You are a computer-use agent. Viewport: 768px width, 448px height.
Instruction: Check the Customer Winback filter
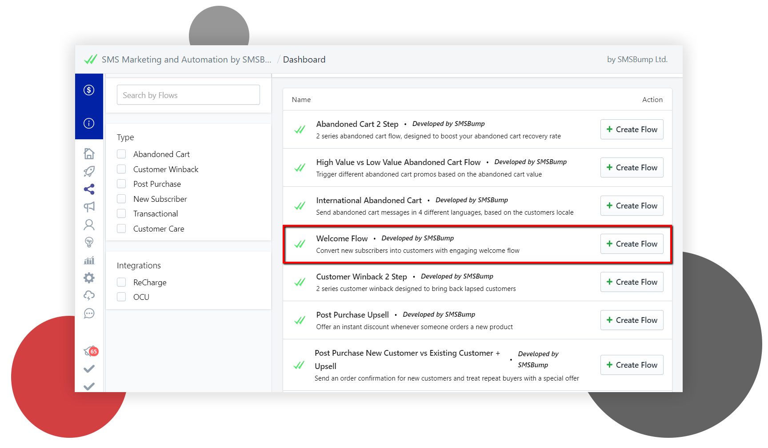(121, 169)
